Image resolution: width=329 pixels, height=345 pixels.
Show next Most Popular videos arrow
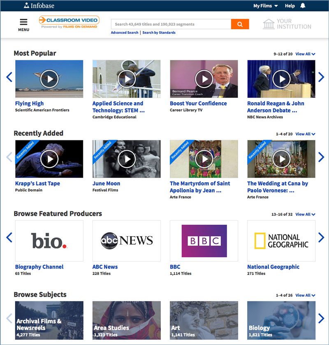tap(321, 77)
